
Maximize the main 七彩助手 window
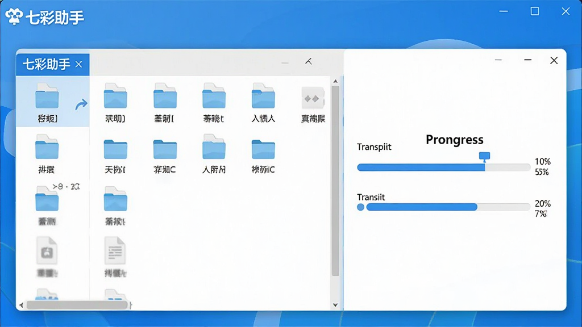tap(534, 11)
